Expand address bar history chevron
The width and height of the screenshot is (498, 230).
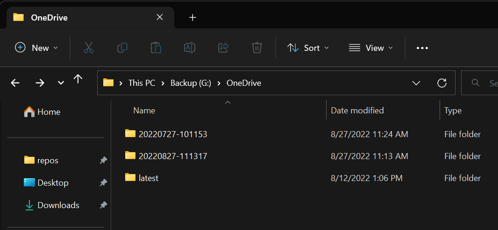[416, 83]
